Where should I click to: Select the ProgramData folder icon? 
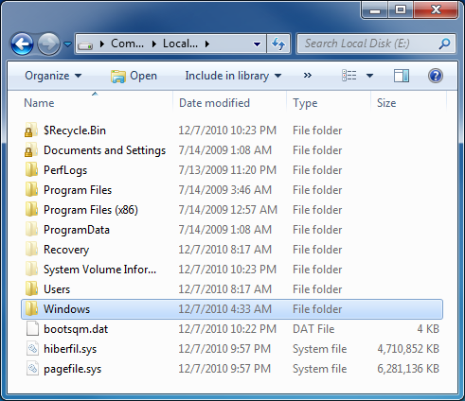tap(31, 230)
